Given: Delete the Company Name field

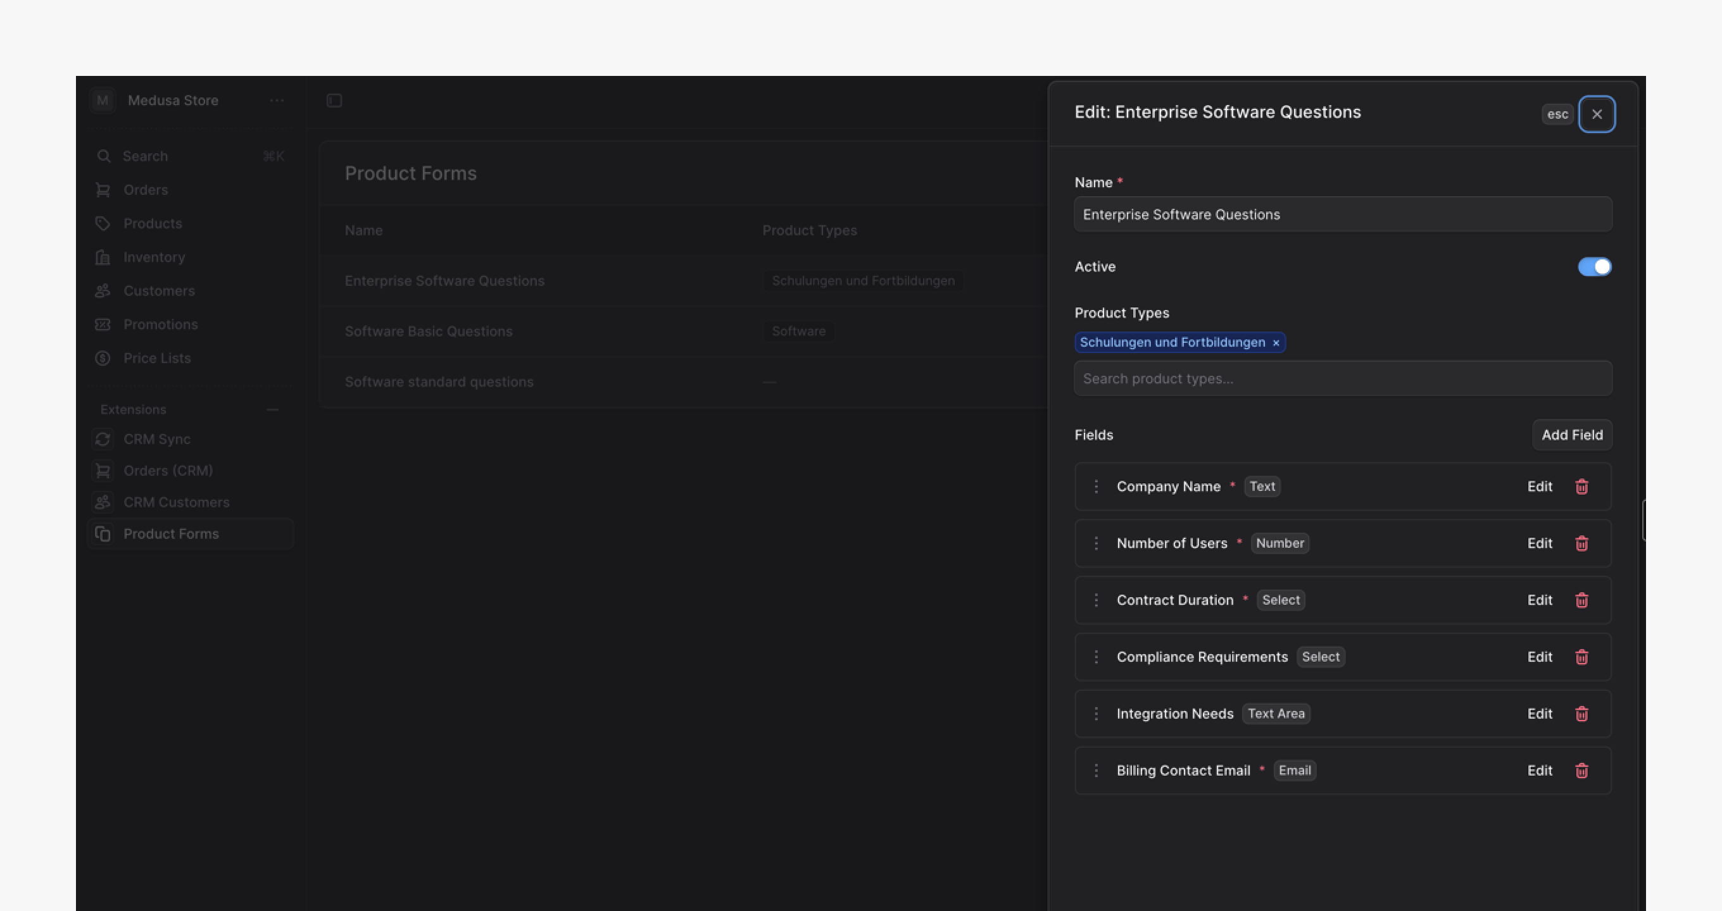Looking at the screenshot, I should (1581, 486).
